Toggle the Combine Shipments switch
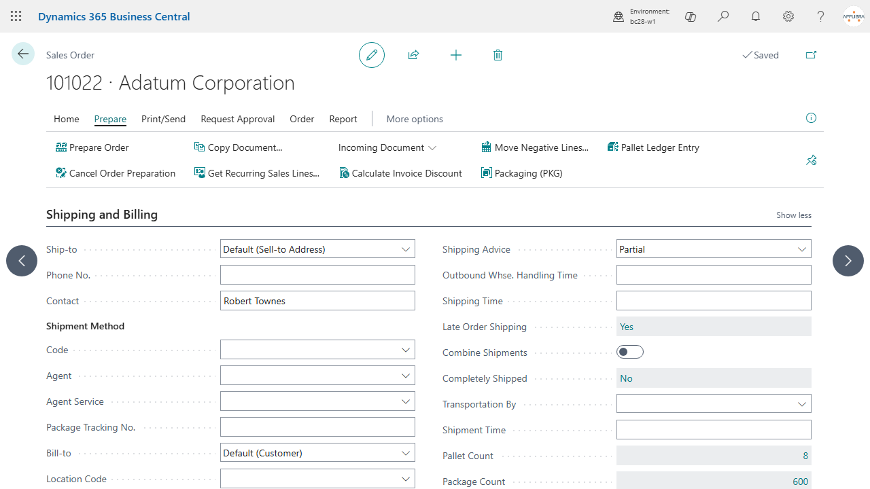 (630, 352)
